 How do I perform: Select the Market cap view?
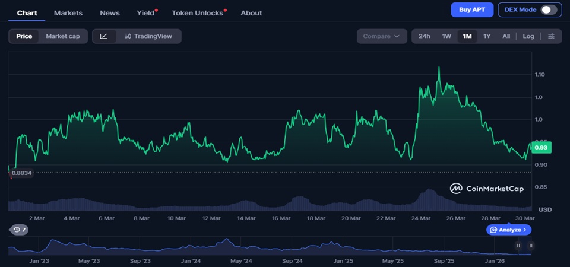tap(63, 36)
